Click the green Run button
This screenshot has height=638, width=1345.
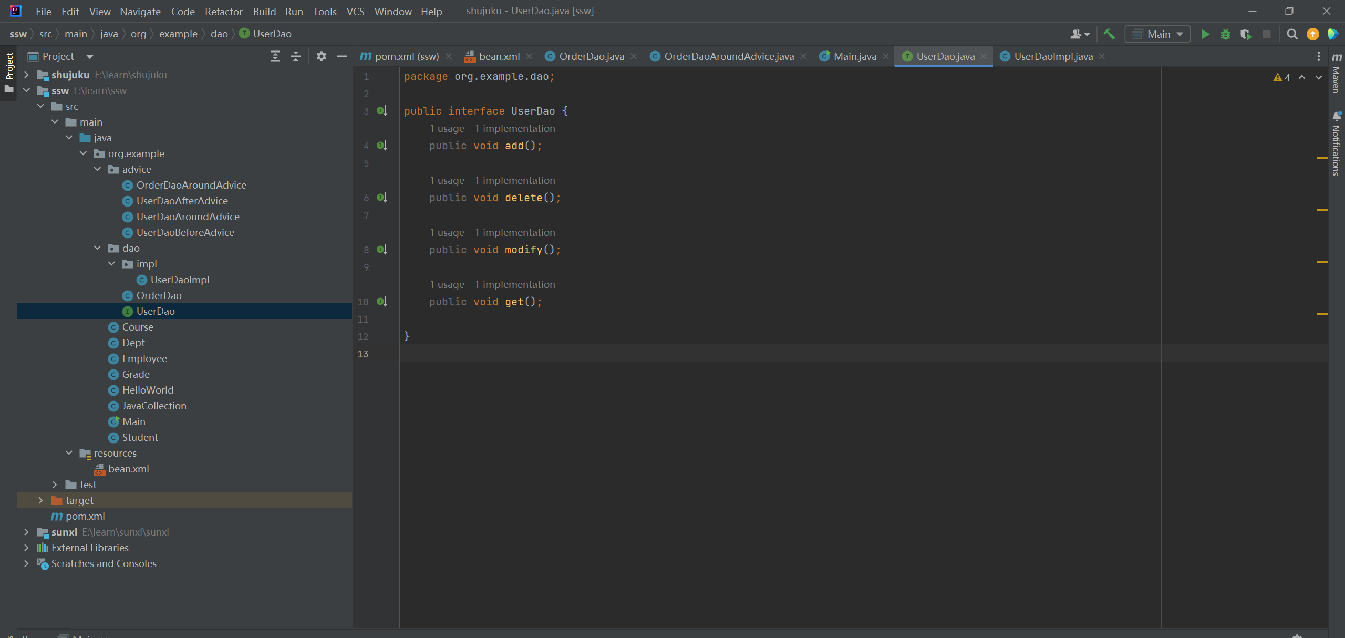pos(1205,34)
